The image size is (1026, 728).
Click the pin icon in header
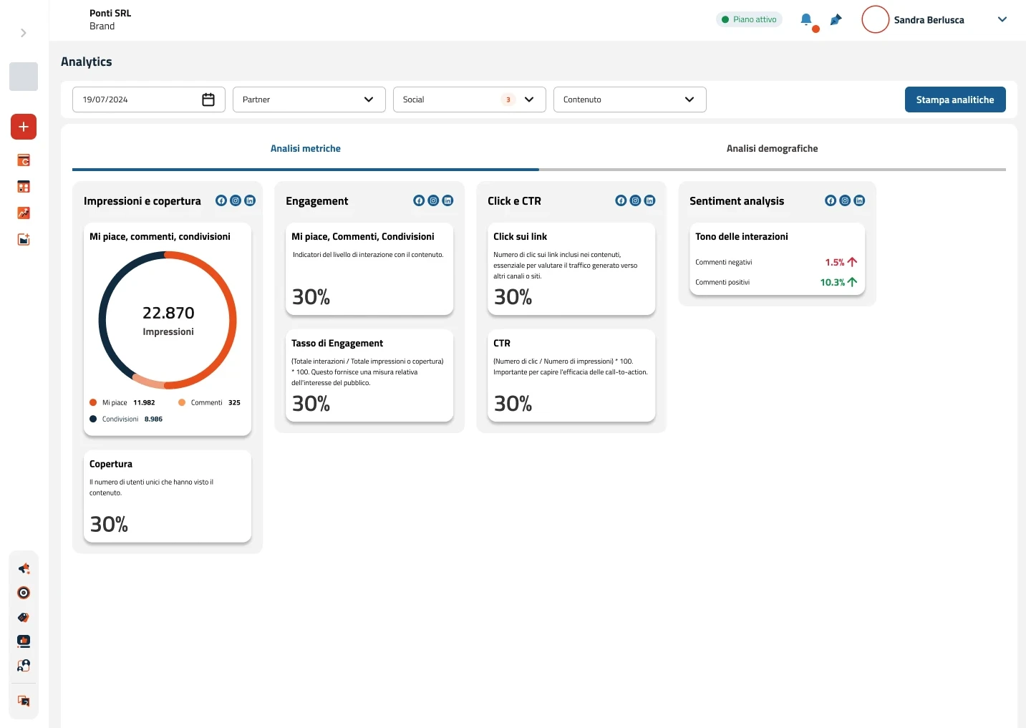pos(836,20)
